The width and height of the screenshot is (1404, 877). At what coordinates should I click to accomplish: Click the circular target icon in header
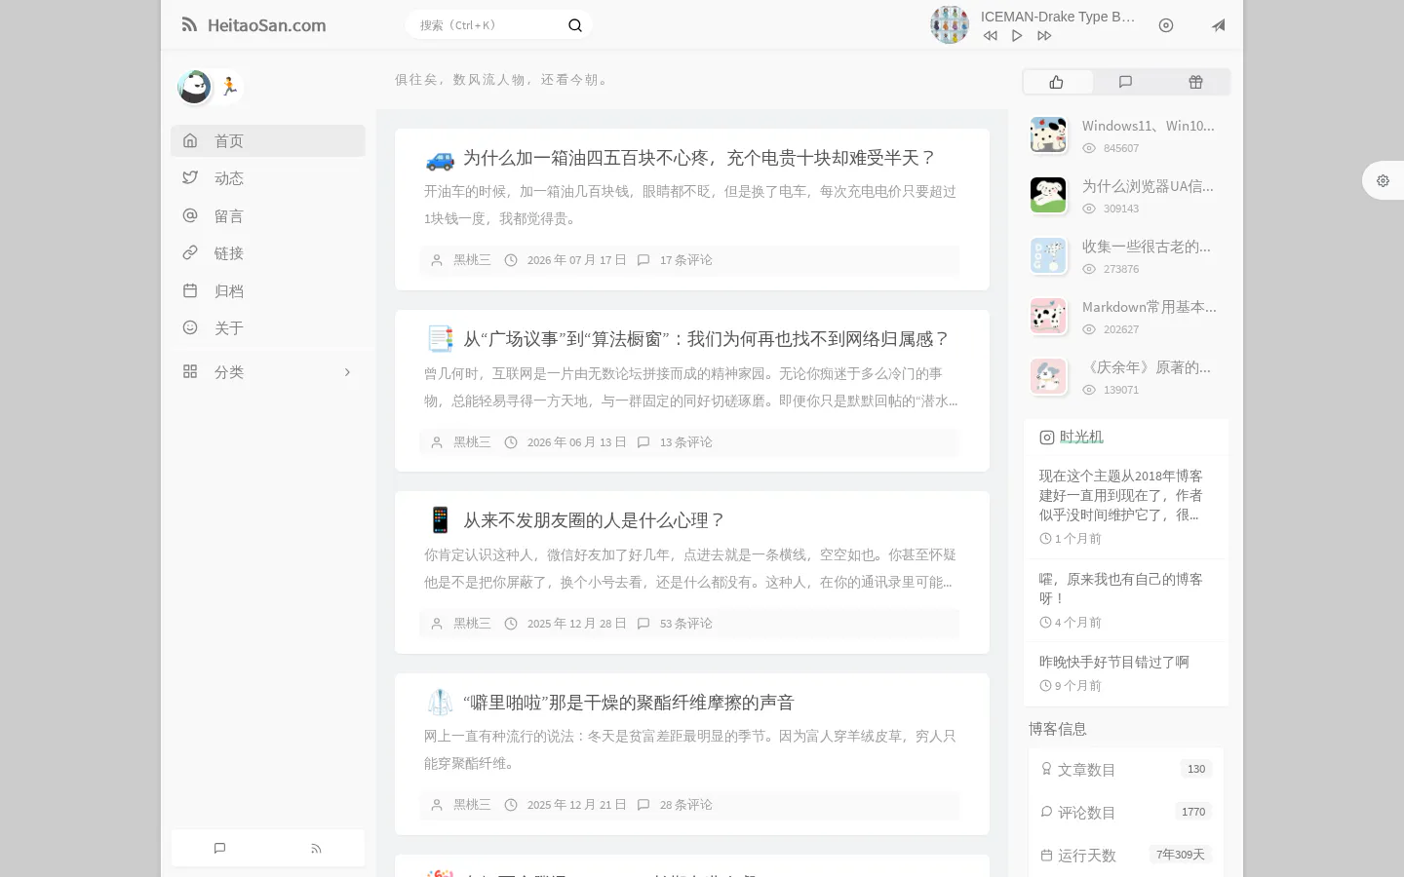click(x=1166, y=25)
